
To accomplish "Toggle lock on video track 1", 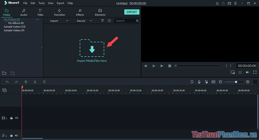I will (x=11, y=118).
